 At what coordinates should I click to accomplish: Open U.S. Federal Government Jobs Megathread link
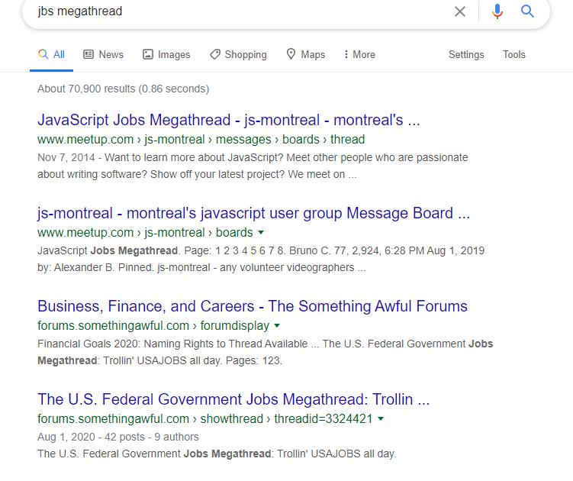[x=233, y=399]
